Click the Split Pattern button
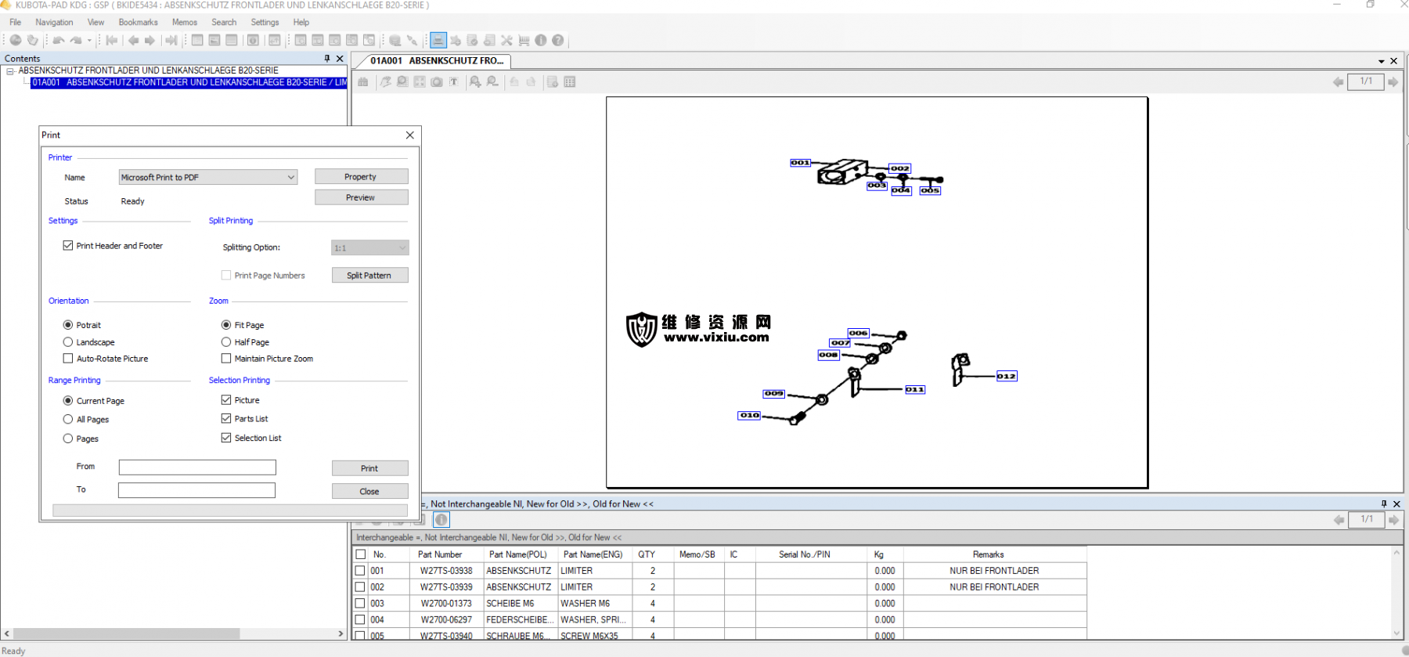 click(369, 275)
